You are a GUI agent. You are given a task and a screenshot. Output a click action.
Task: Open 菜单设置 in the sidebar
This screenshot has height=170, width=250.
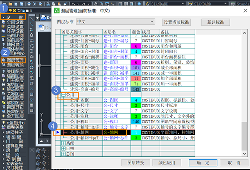coord(13,27)
